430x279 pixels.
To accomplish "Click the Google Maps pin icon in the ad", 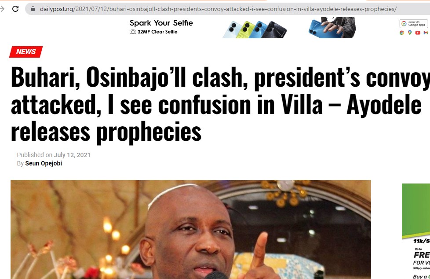I will coord(410,33).
